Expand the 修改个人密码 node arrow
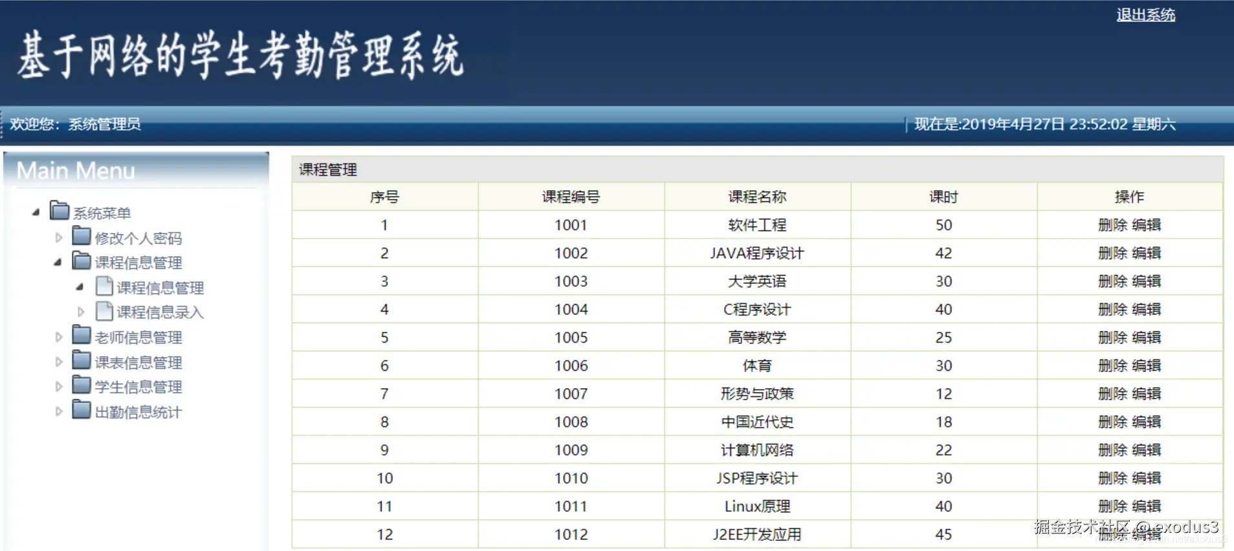Viewport: 1234px width, 551px height. [59, 237]
